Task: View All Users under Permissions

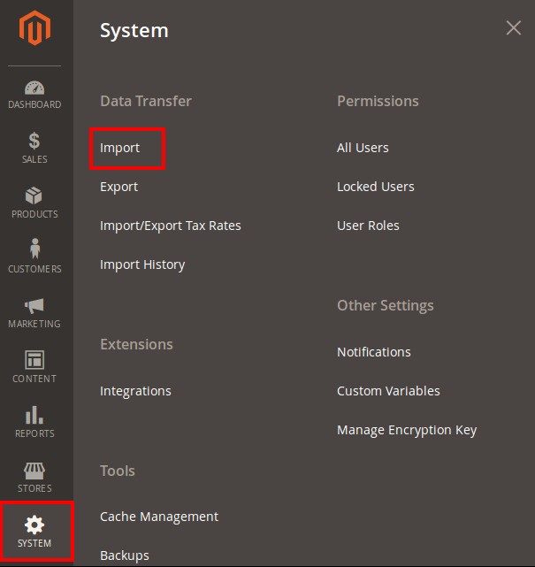Action: [363, 148]
